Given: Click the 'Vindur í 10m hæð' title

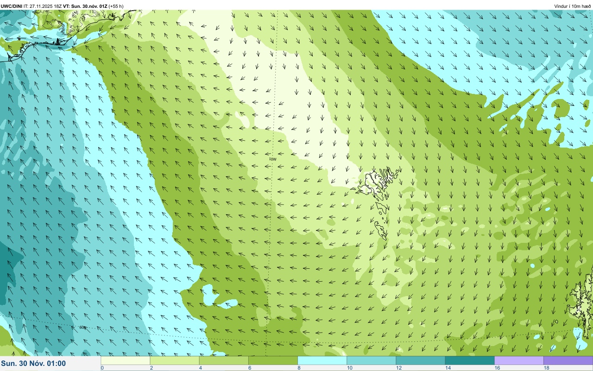Looking at the screenshot, I should (x=572, y=6).
